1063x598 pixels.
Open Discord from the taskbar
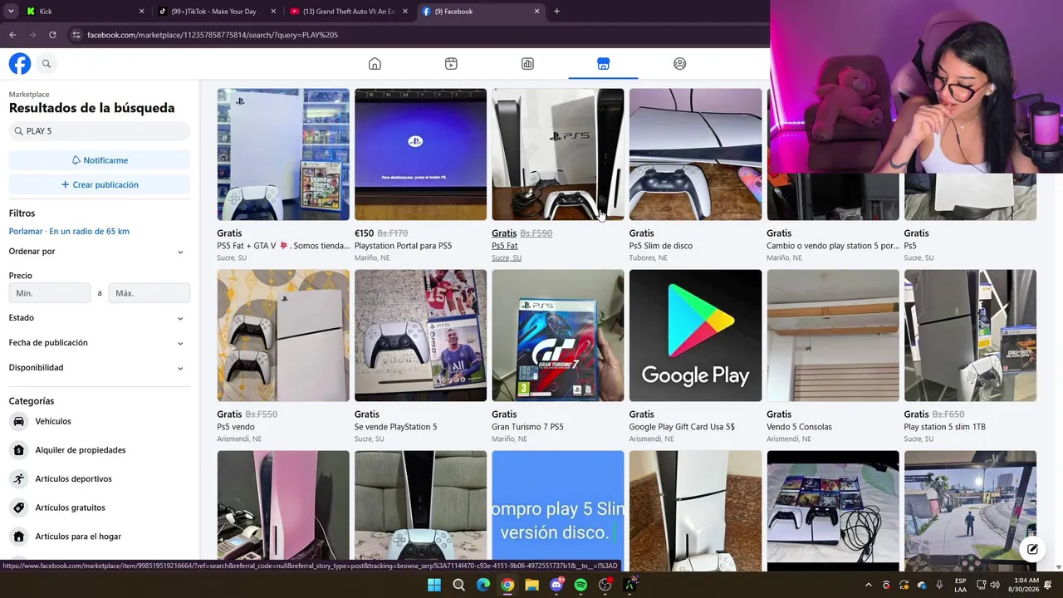click(556, 585)
